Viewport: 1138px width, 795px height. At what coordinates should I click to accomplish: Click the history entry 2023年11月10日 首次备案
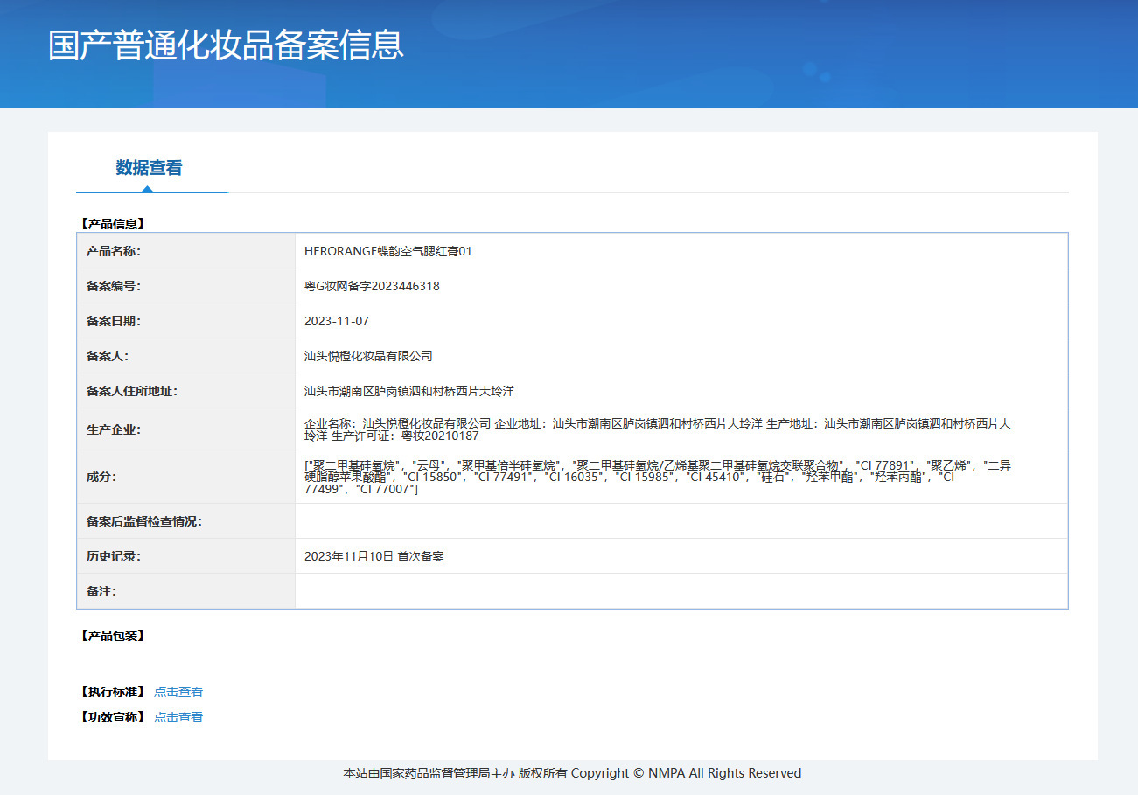(374, 556)
